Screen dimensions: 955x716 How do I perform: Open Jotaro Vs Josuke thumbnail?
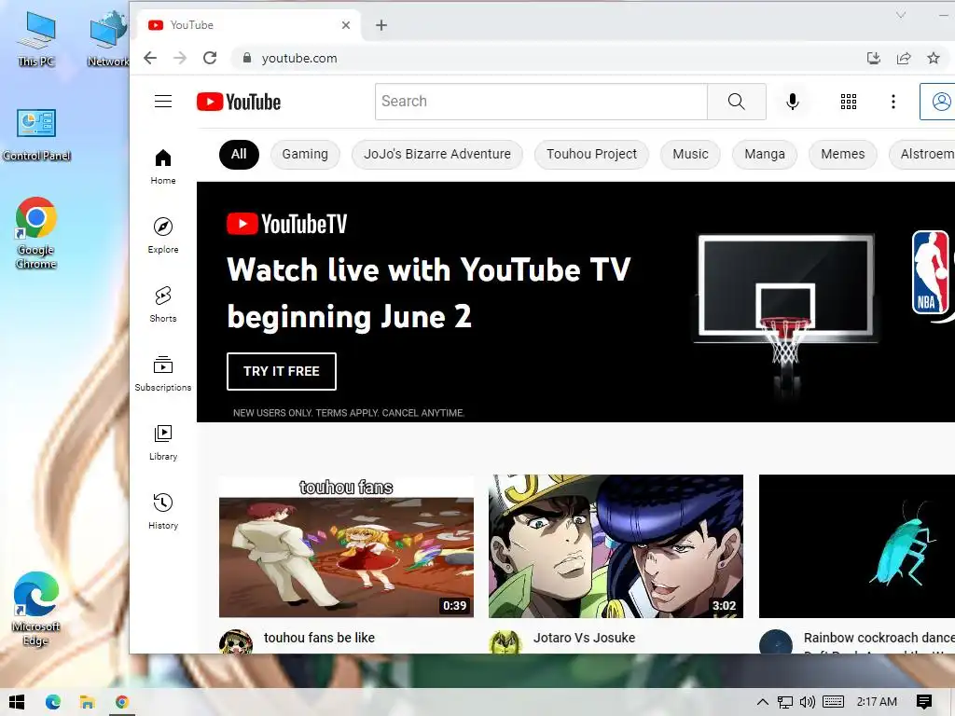pos(616,546)
